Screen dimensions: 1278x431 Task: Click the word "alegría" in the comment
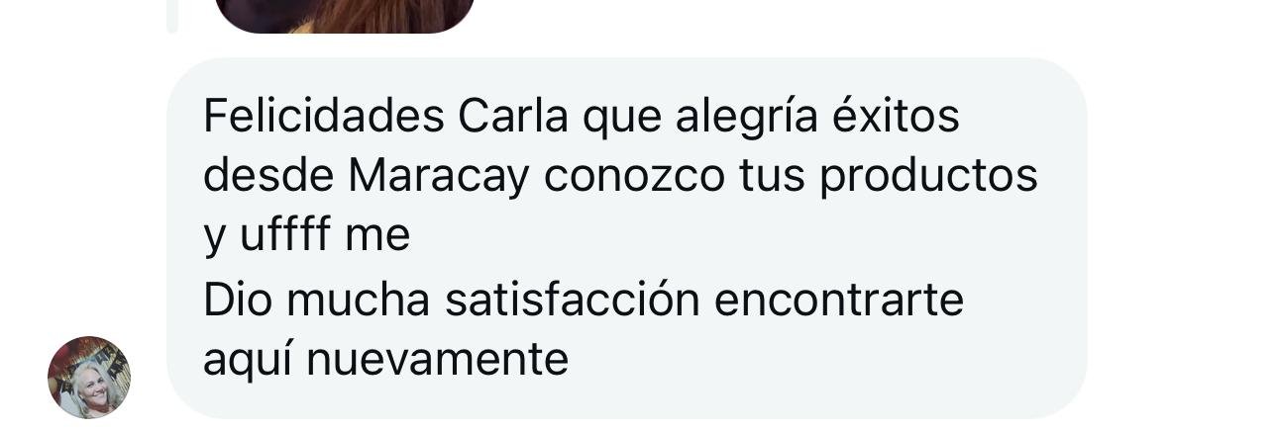pyautogui.click(x=747, y=117)
